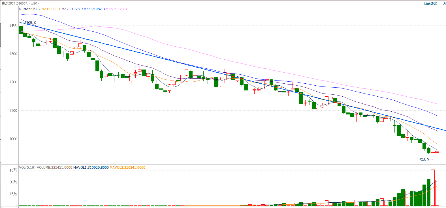
Task: Click the purple MA20:1028.9 label
Action: (x=72, y=9)
